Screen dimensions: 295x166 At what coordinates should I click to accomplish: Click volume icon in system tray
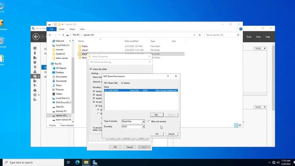point(278,162)
